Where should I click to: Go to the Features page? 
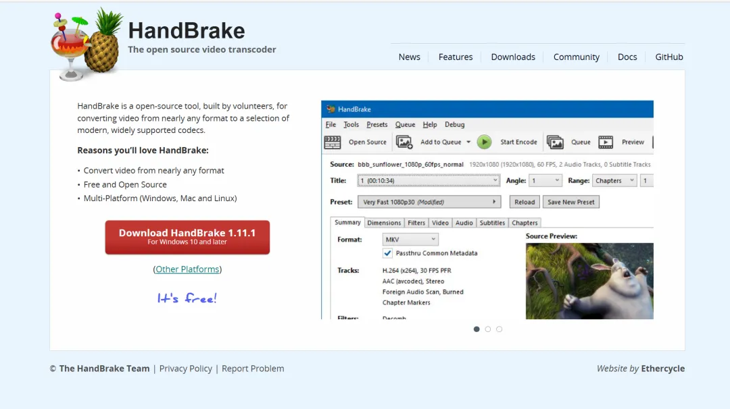click(456, 57)
